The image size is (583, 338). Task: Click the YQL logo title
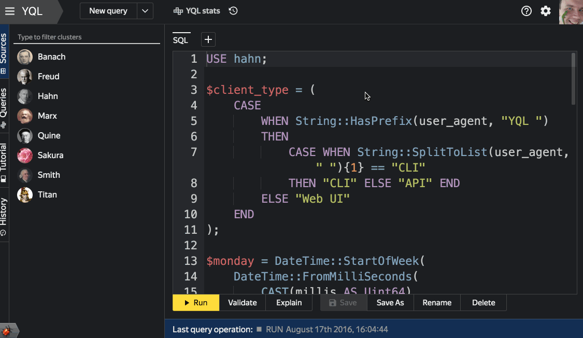coord(32,11)
